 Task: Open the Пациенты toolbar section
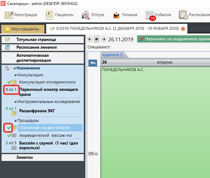(x=60, y=15)
